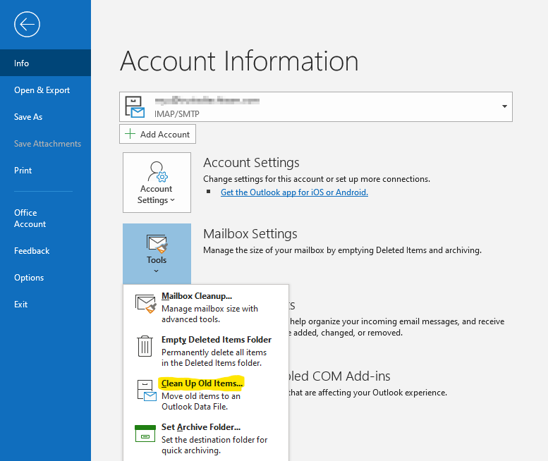The image size is (548, 461).
Task: Open the IMAP/SMTP account selector dropdown
Action: (316, 107)
